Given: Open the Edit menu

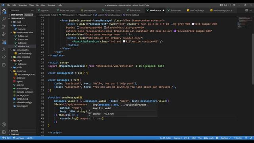Looking at the screenshot, I should 14,5.
